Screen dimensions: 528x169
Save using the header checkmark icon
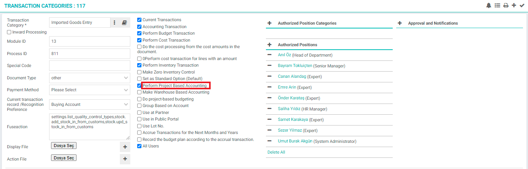[522, 5]
